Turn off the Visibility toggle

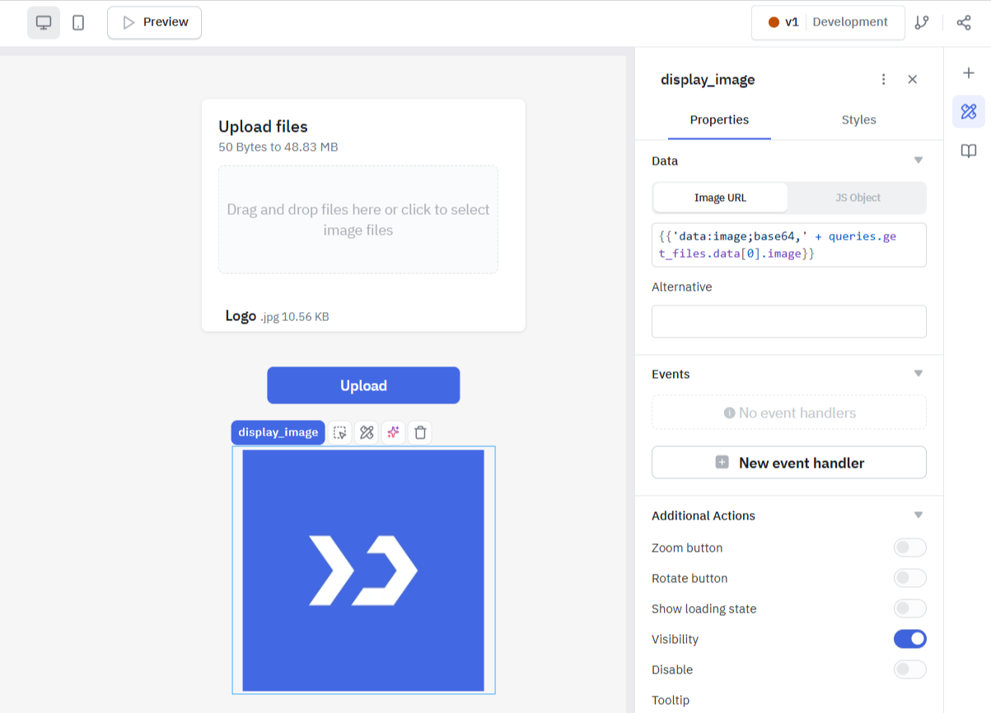[909, 639]
